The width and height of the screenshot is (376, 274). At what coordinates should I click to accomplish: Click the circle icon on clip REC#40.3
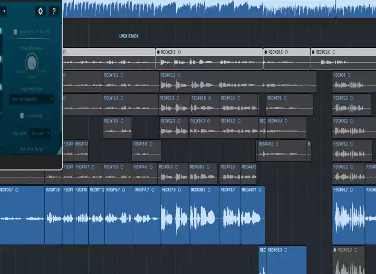[239, 98]
